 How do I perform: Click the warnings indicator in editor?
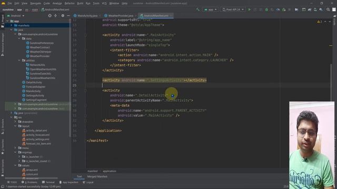pos(320,22)
